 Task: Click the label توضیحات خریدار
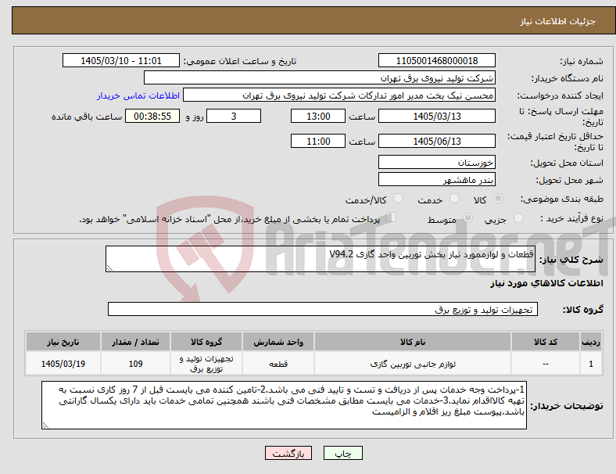tap(567, 406)
